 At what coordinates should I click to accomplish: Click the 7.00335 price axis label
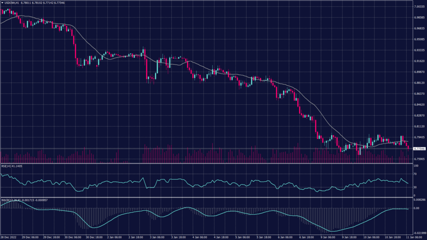click(x=419, y=7)
